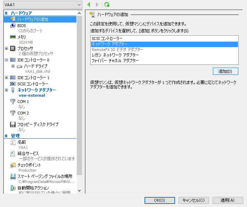Click the smart paging file icon
Screen dimensions: 247x207
(x=13, y=176)
